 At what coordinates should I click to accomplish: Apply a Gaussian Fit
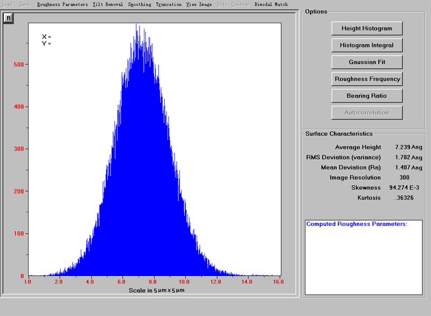[x=367, y=62]
